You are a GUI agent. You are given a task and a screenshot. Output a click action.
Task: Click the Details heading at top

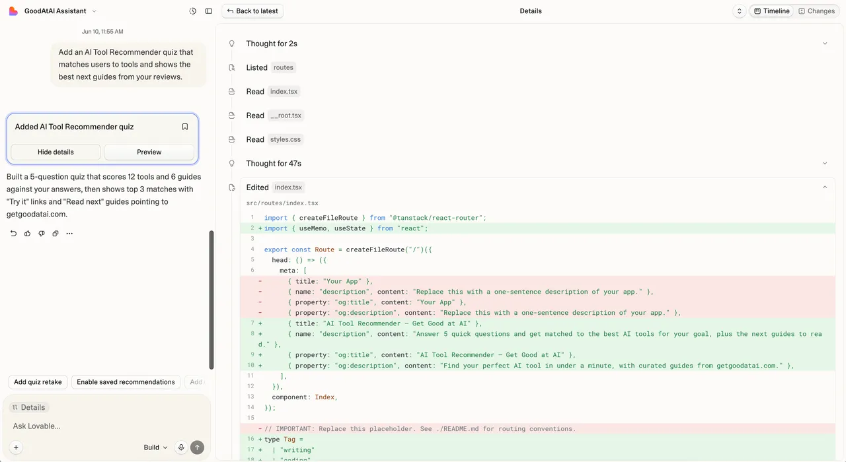[x=531, y=11]
